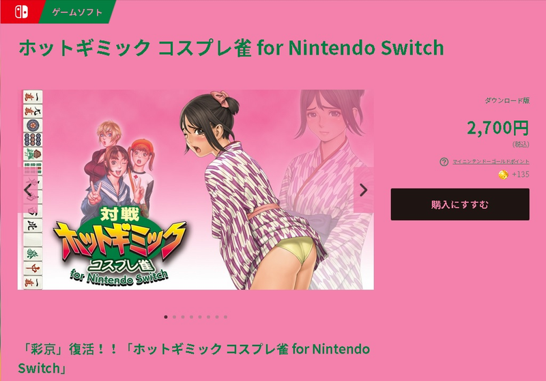546x381 pixels.
Task: Click the +135 gold points value
Action: [x=521, y=175]
